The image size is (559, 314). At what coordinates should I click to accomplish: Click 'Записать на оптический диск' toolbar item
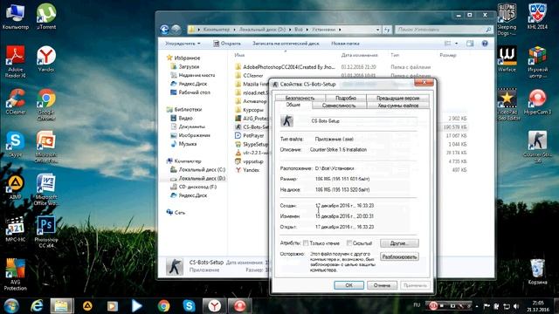[x=286, y=44]
